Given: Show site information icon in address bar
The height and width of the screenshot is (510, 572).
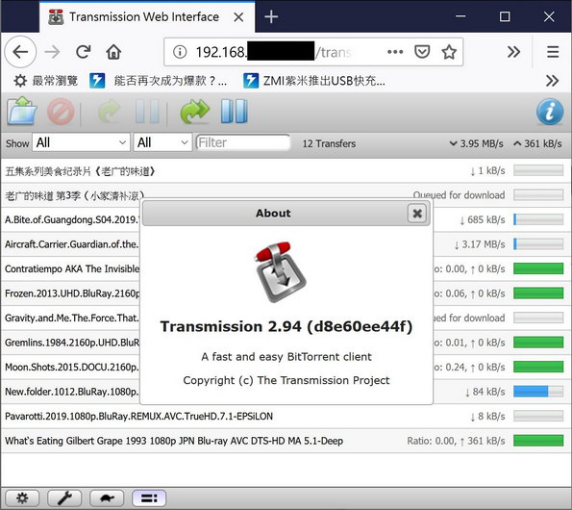Looking at the screenshot, I should tap(180, 52).
